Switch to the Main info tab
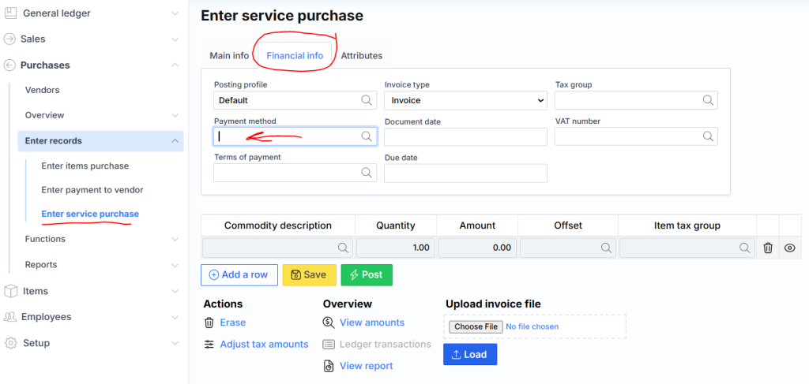The image size is (809, 384). click(229, 56)
